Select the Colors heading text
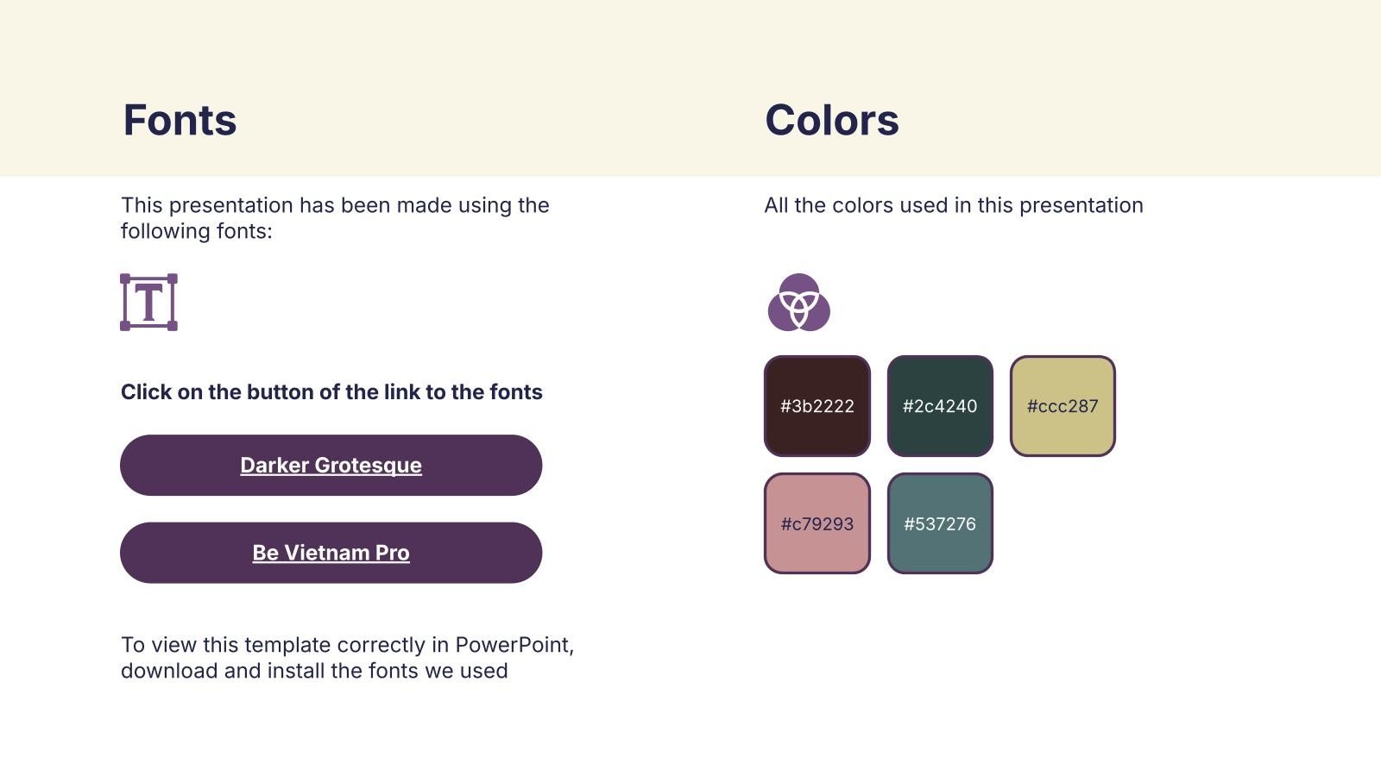Image resolution: width=1381 pixels, height=776 pixels. click(831, 120)
